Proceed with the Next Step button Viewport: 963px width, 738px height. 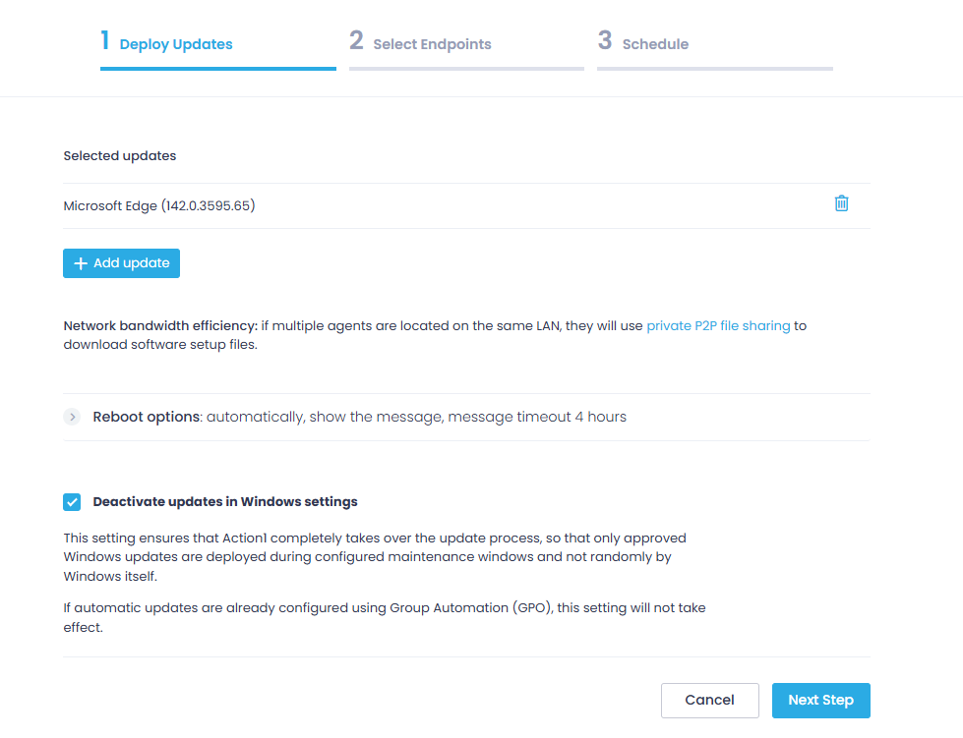click(820, 701)
